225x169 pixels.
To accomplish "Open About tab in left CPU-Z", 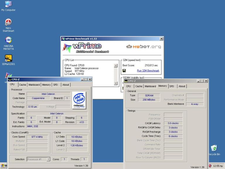I will pyautogui.click(x=66, y=84).
